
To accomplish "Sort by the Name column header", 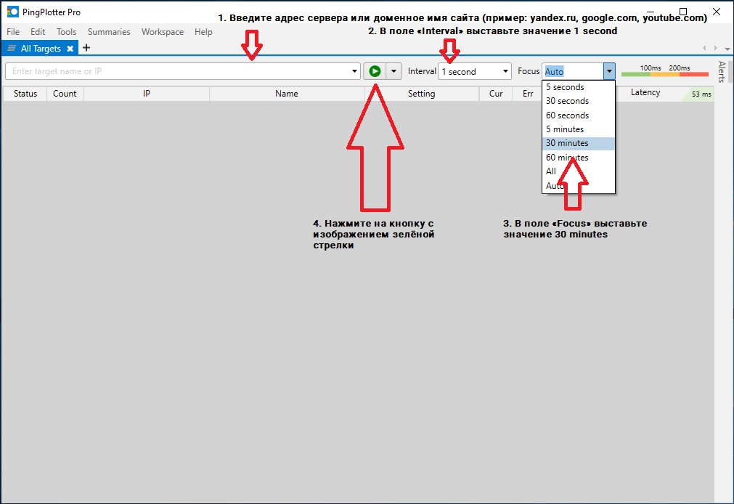I will click(287, 94).
